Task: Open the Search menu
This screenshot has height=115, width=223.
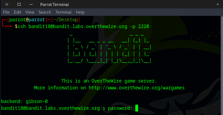Action: (45, 12)
